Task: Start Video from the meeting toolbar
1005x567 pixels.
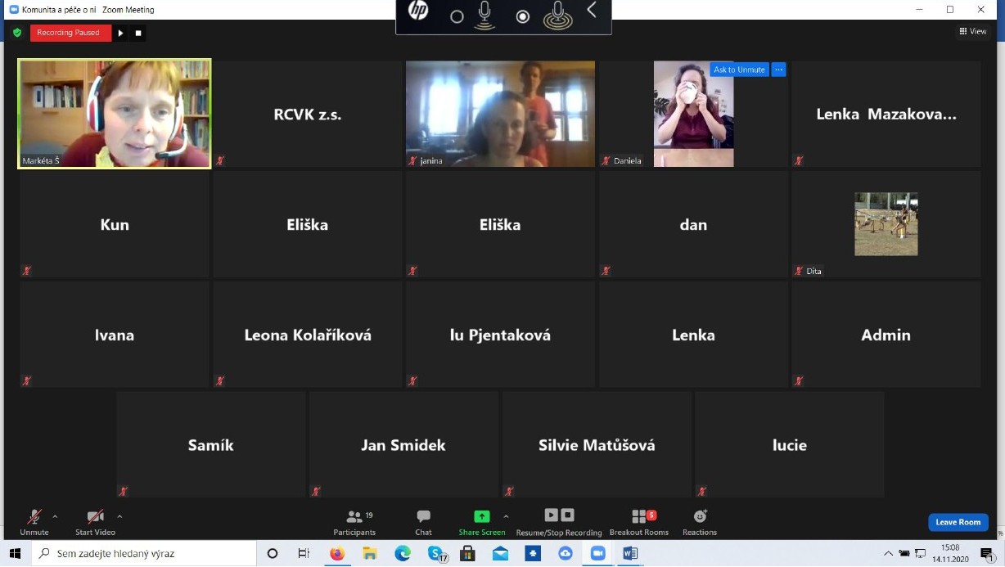Action: [x=95, y=522]
